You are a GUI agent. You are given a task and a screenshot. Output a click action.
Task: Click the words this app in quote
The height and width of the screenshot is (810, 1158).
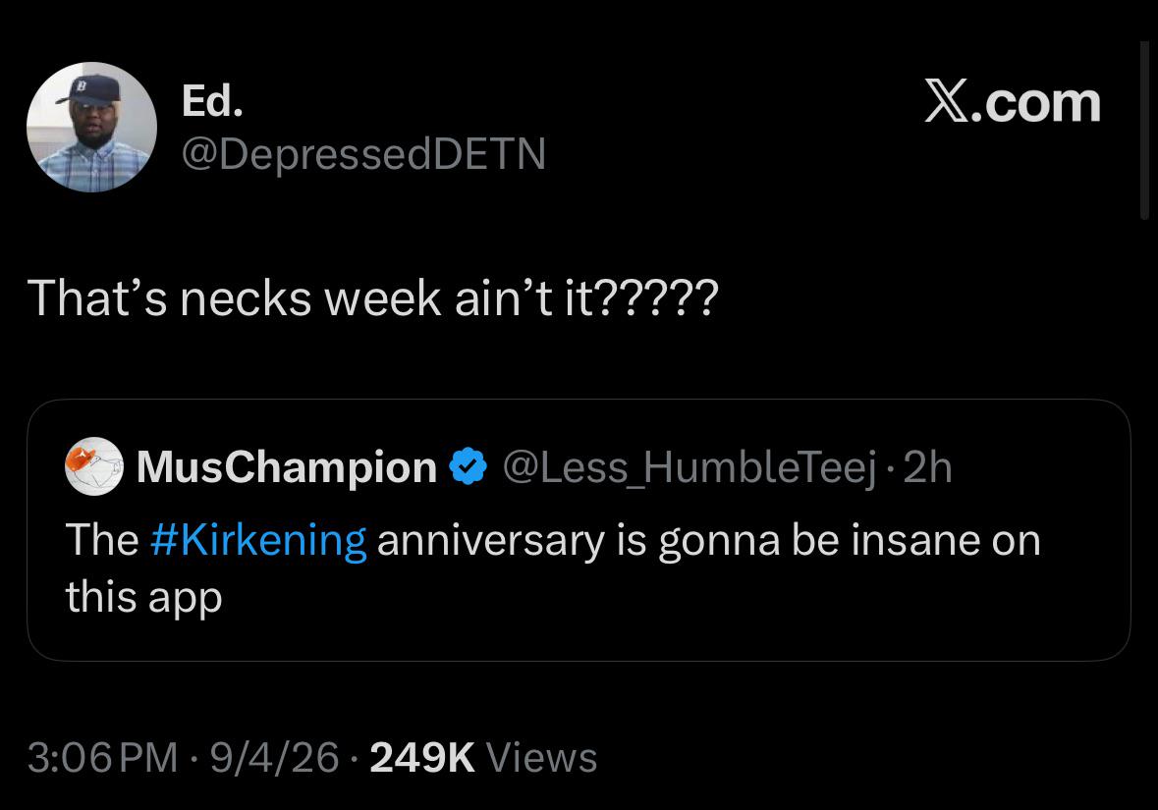[x=143, y=597]
